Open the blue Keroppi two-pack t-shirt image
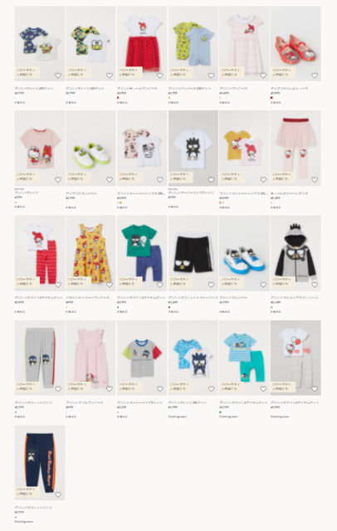 tap(40, 43)
